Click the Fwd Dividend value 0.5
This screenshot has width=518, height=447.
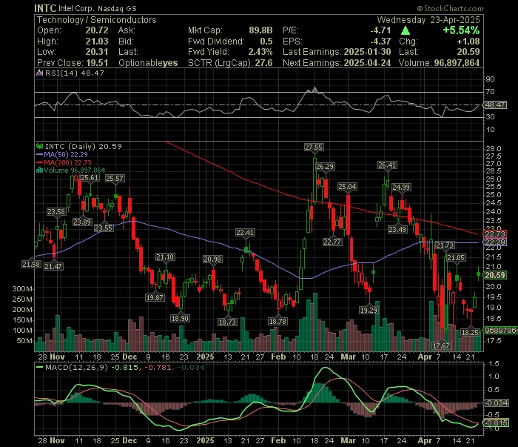(x=266, y=42)
